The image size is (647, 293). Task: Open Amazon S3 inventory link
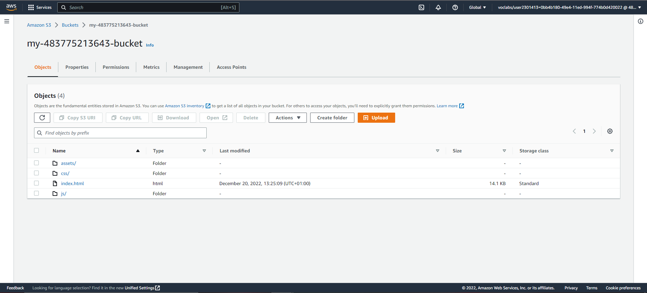point(184,106)
